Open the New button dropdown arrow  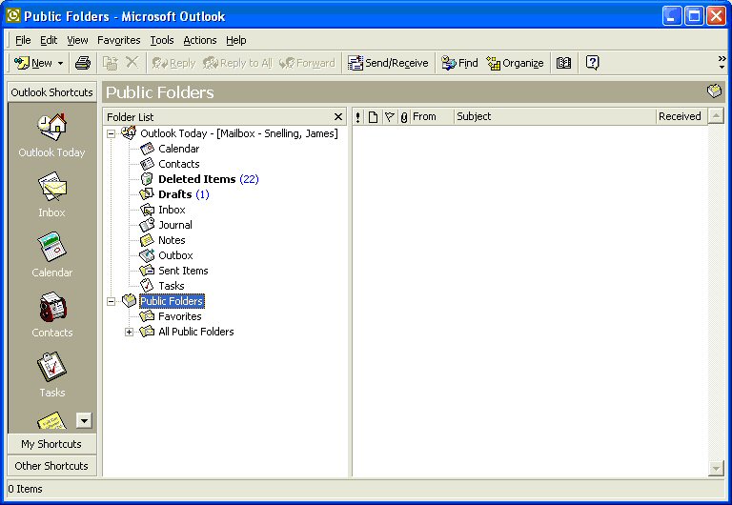tap(60, 63)
